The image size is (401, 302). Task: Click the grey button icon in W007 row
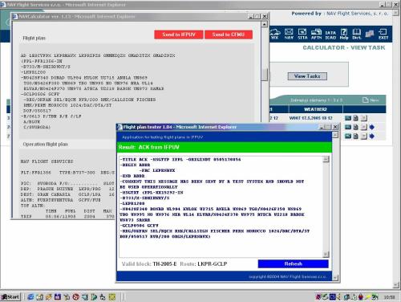pos(364,118)
